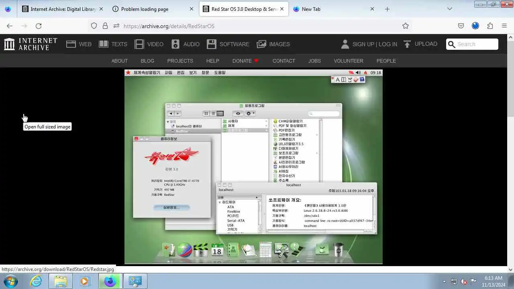Click the taskbar clock showing 6:13 AM
The height and width of the screenshot is (289, 514).
493,281
